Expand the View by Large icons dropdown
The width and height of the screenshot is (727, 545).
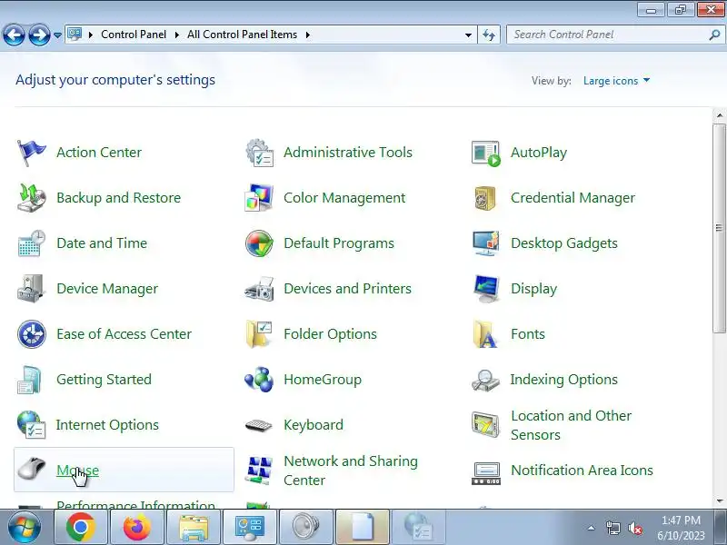pos(616,81)
